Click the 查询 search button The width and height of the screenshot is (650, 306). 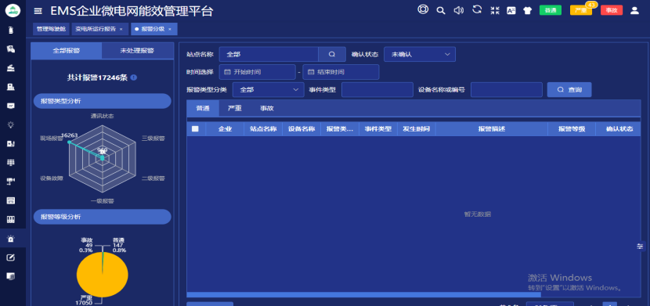click(x=569, y=89)
